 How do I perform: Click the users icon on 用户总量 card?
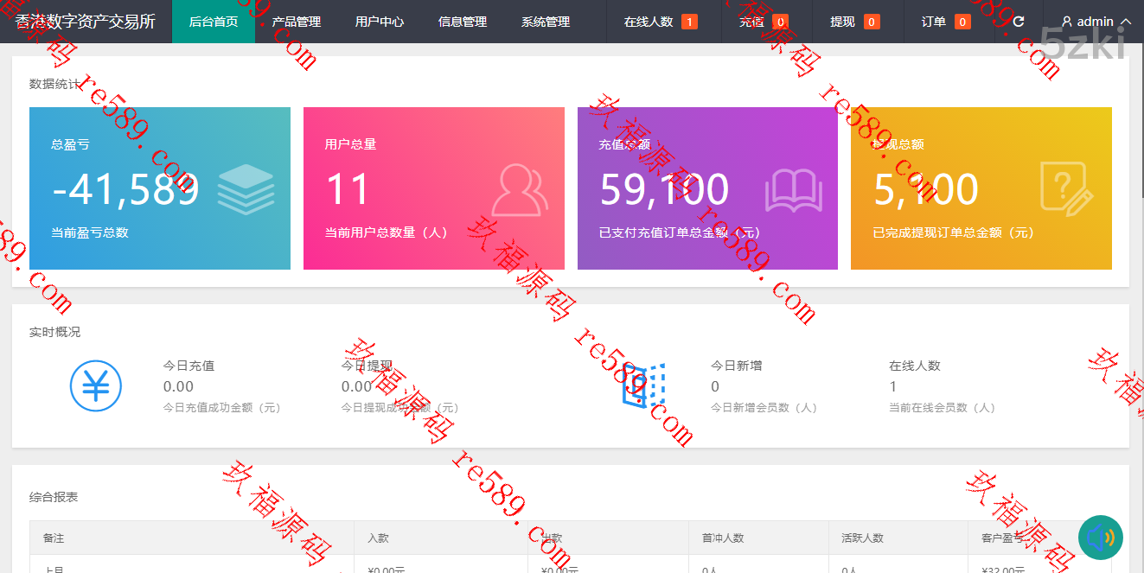tap(520, 189)
